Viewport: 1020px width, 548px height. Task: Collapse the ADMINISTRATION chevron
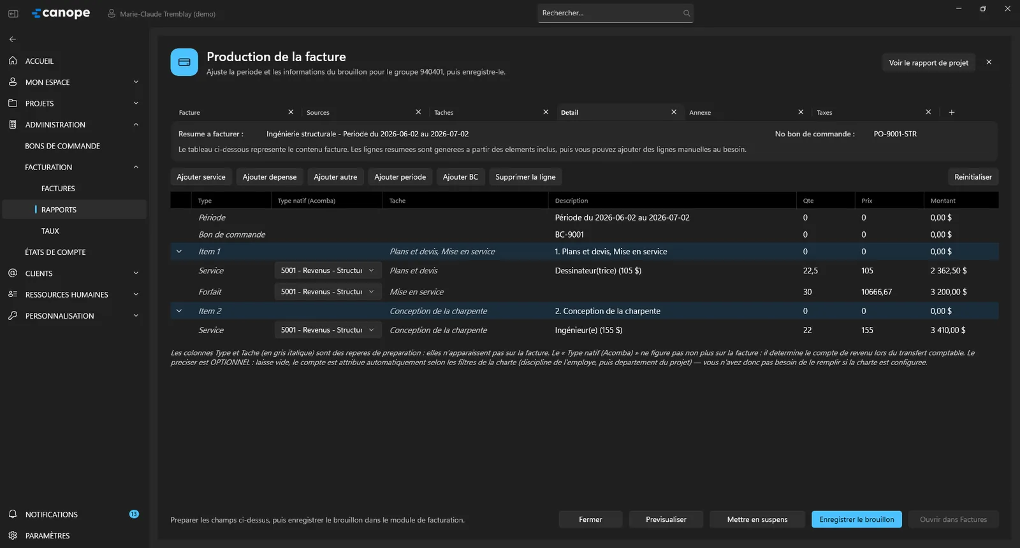[136, 125]
